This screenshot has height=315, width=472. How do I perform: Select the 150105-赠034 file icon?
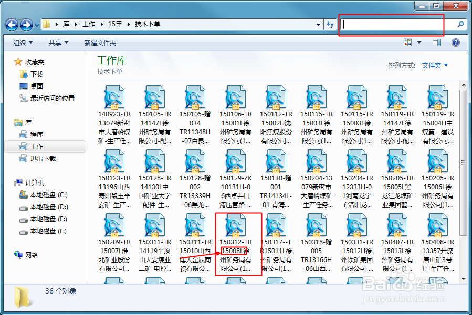(195, 98)
